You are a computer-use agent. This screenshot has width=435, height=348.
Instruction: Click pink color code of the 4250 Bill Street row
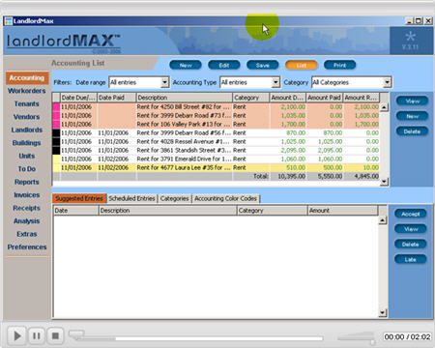(x=56, y=107)
